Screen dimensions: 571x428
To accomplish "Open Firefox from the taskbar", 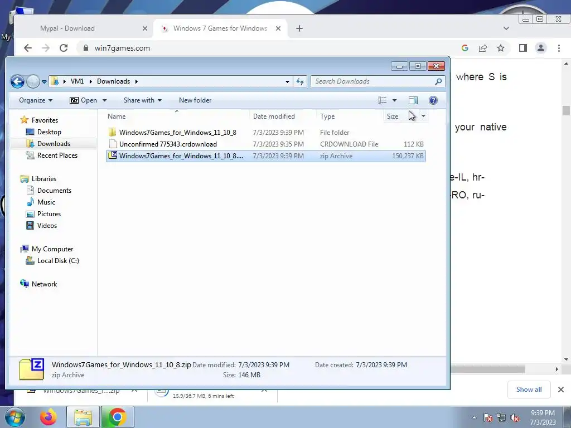I will 49,417.
